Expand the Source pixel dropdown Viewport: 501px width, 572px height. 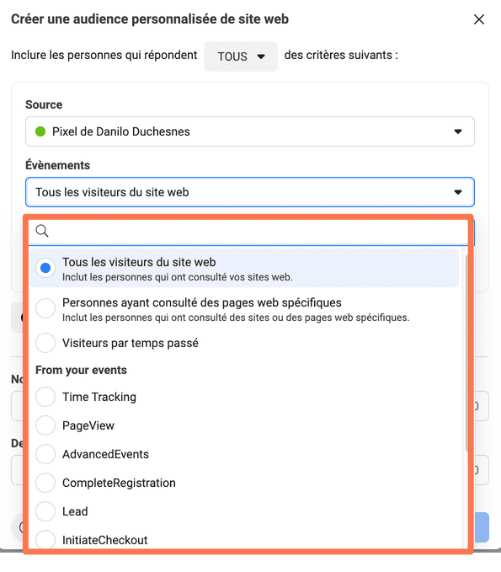tap(250, 131)
